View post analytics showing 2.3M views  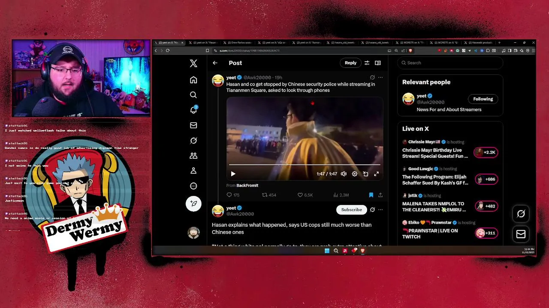[x=341, y=195]
